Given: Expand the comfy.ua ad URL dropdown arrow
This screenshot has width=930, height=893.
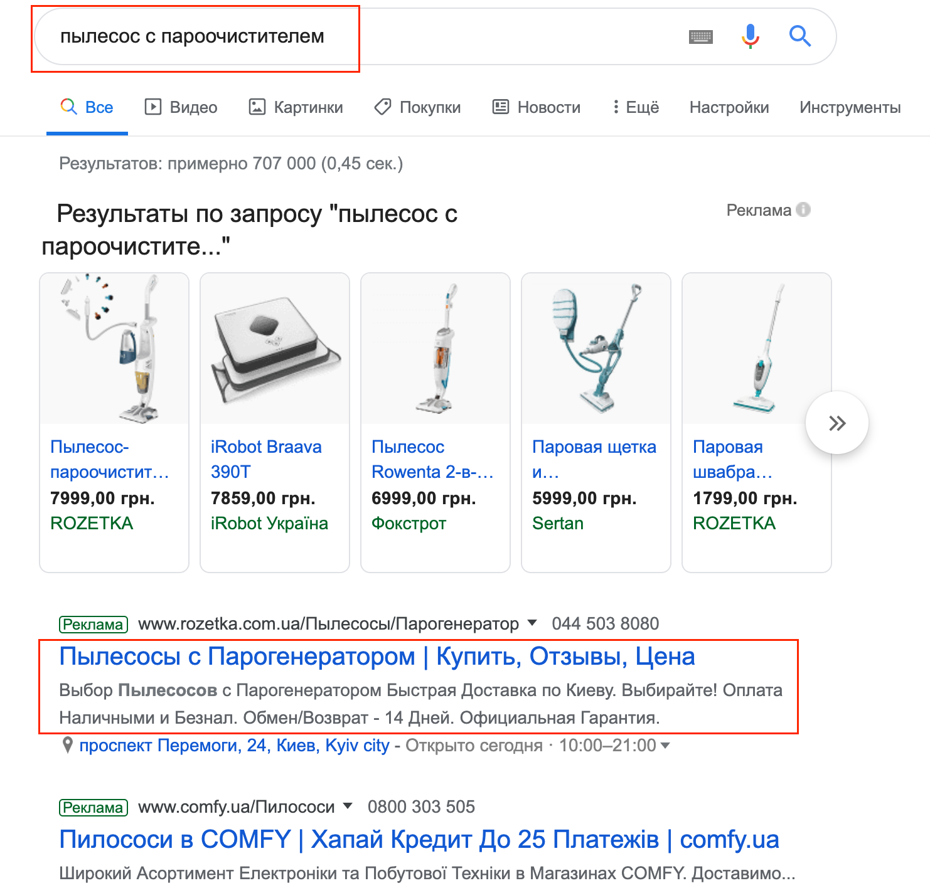Looking at the screenshot, I should point(348,806).
